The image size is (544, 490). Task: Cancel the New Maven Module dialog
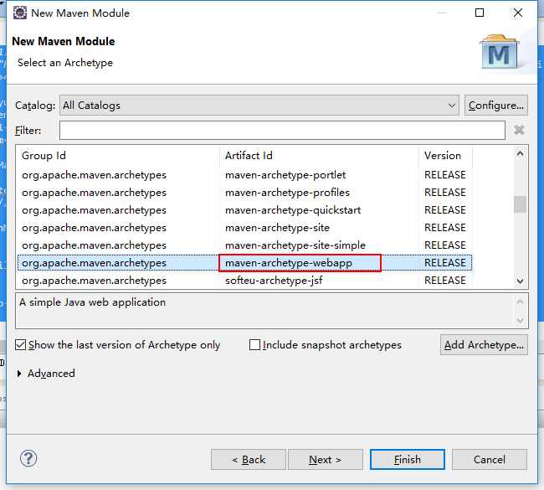[x=490, y=460]
